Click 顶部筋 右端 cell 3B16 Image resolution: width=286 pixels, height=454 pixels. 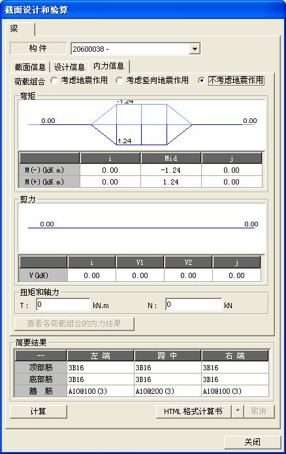(x=235, y=368)
